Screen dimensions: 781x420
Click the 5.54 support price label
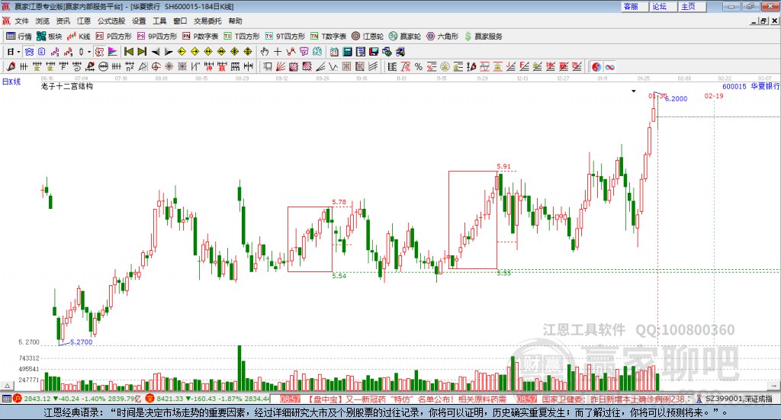click(x=339, y=276)
